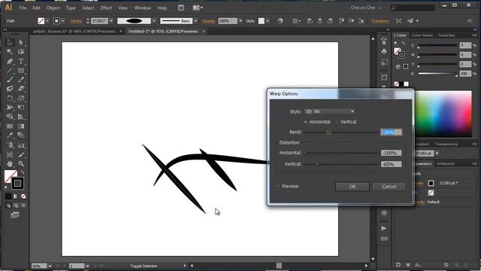481x271 pixels.
Task: Select the Lasso tool
Action: click(21, 52)
